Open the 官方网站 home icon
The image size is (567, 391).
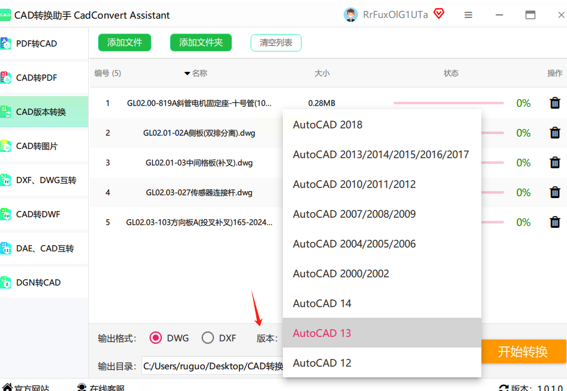click(x=7, y=387)
